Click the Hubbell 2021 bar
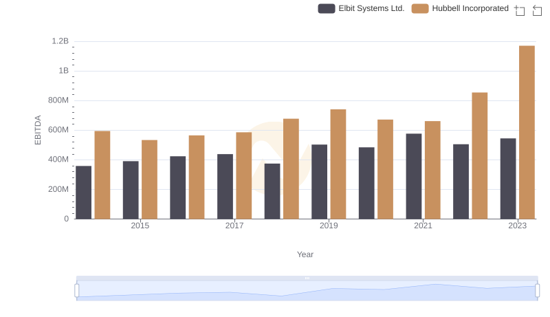 [432, 170]
